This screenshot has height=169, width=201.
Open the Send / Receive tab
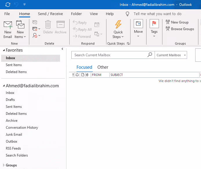tap(50, 14)
